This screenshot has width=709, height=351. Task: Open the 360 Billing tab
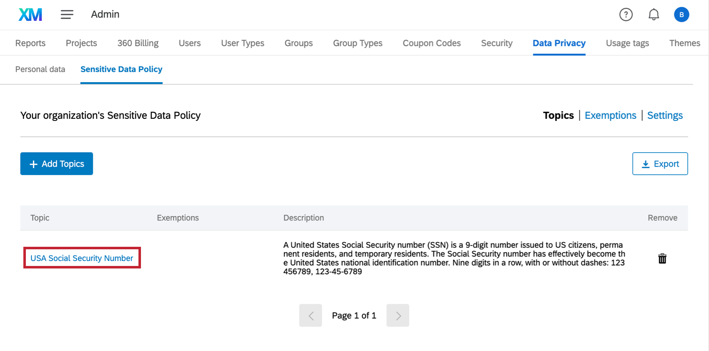(x=138, y=43)
